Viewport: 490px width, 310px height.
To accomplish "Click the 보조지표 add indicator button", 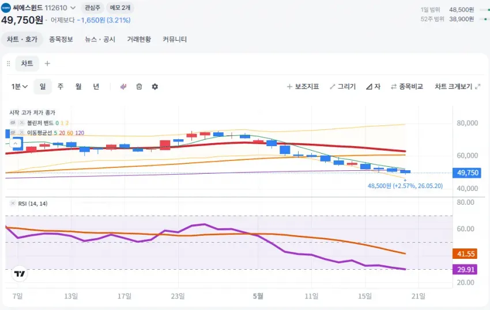I will pyautogui.click(x=303, y=87).
